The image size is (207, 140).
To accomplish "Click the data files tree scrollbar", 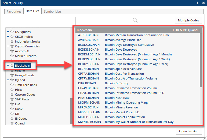I will 71,111.
